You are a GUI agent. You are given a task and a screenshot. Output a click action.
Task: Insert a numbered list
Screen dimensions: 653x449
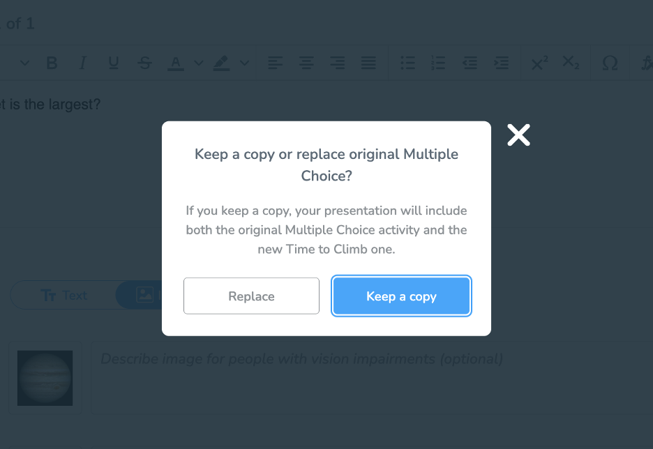(438, 63)
